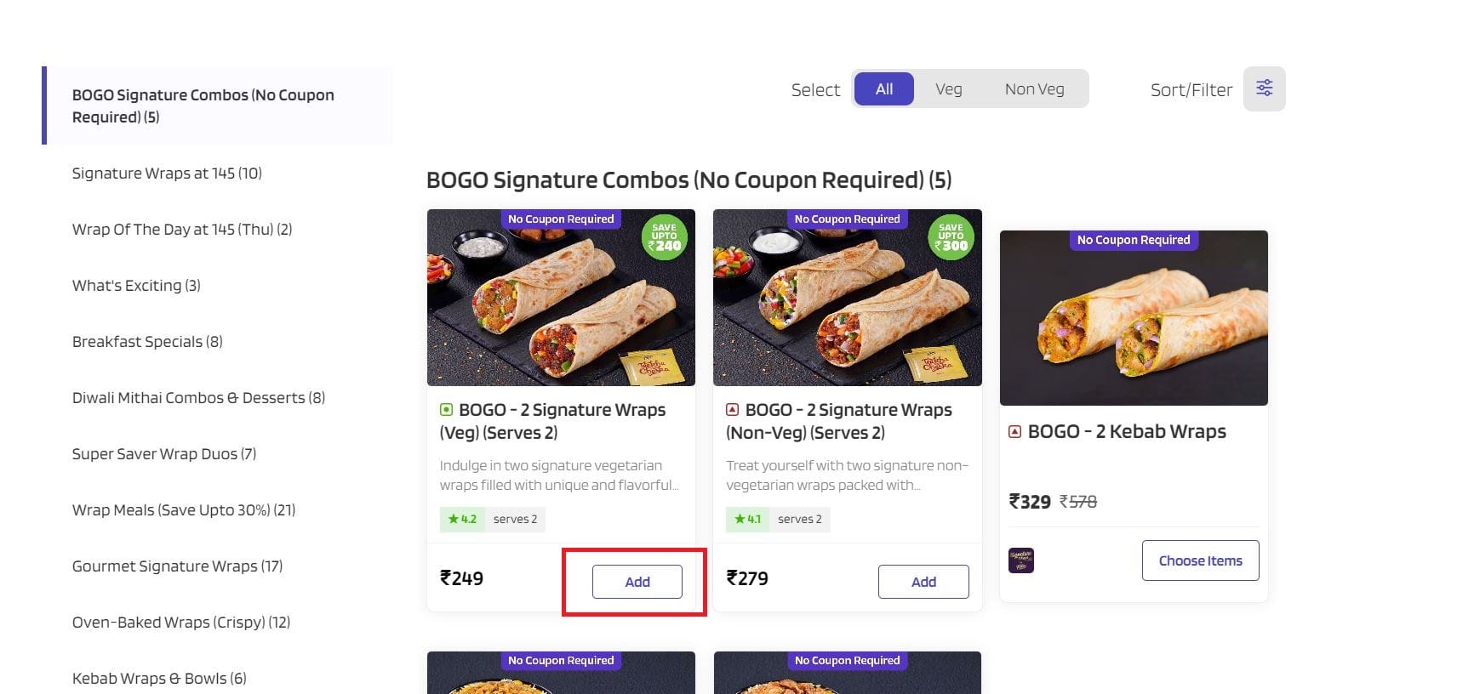This screenshot has width=1457, height=694.
Task: Open the BOGO Kebab Wraps product image
Action: coord(1134,319)
